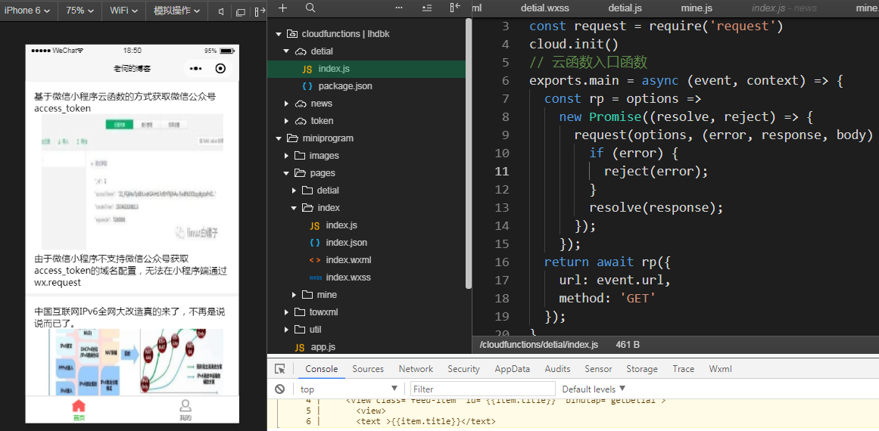This screenshot has height=431, width=879.
Task: Open the Storage tab
Action: (x=642, y=369)
